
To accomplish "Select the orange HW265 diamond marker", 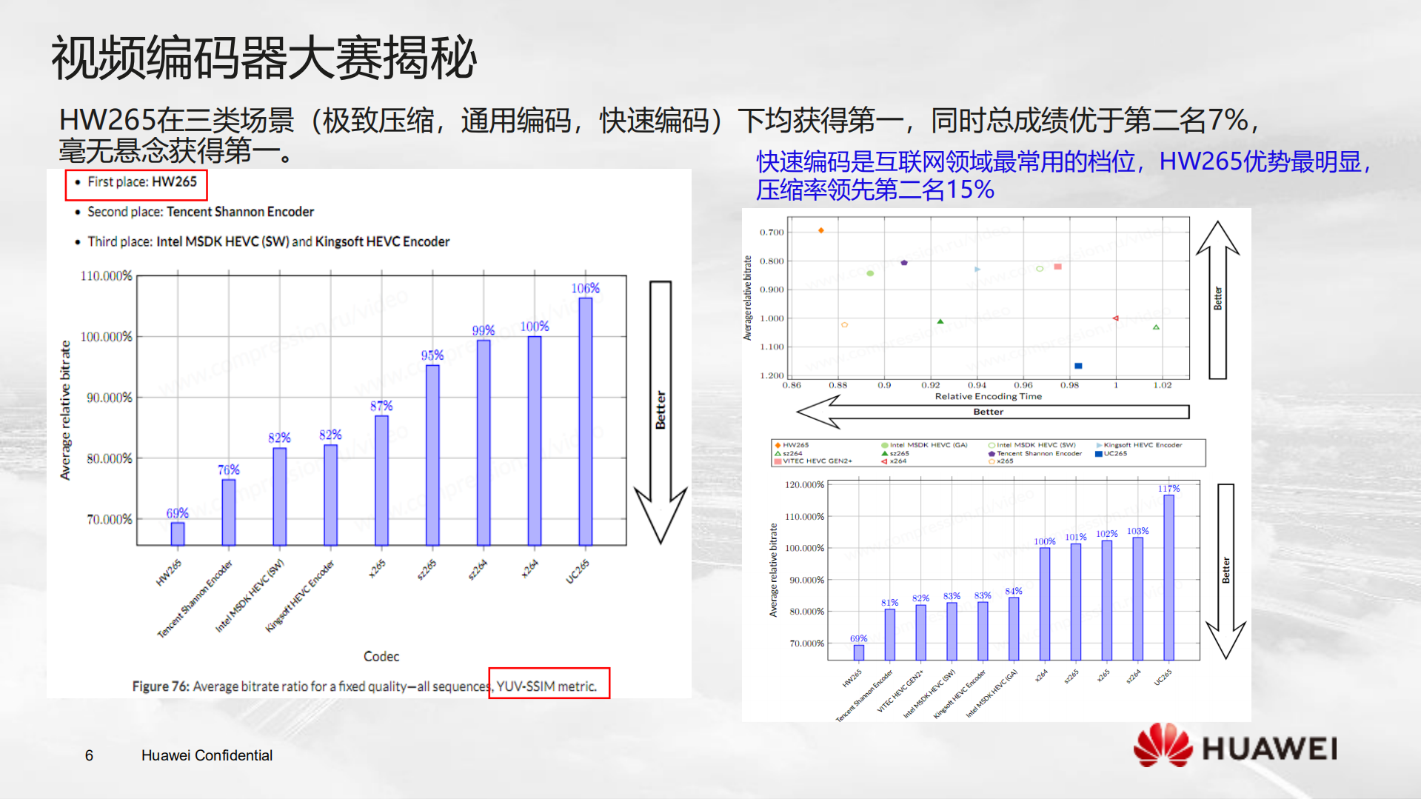I will [820, 230].
